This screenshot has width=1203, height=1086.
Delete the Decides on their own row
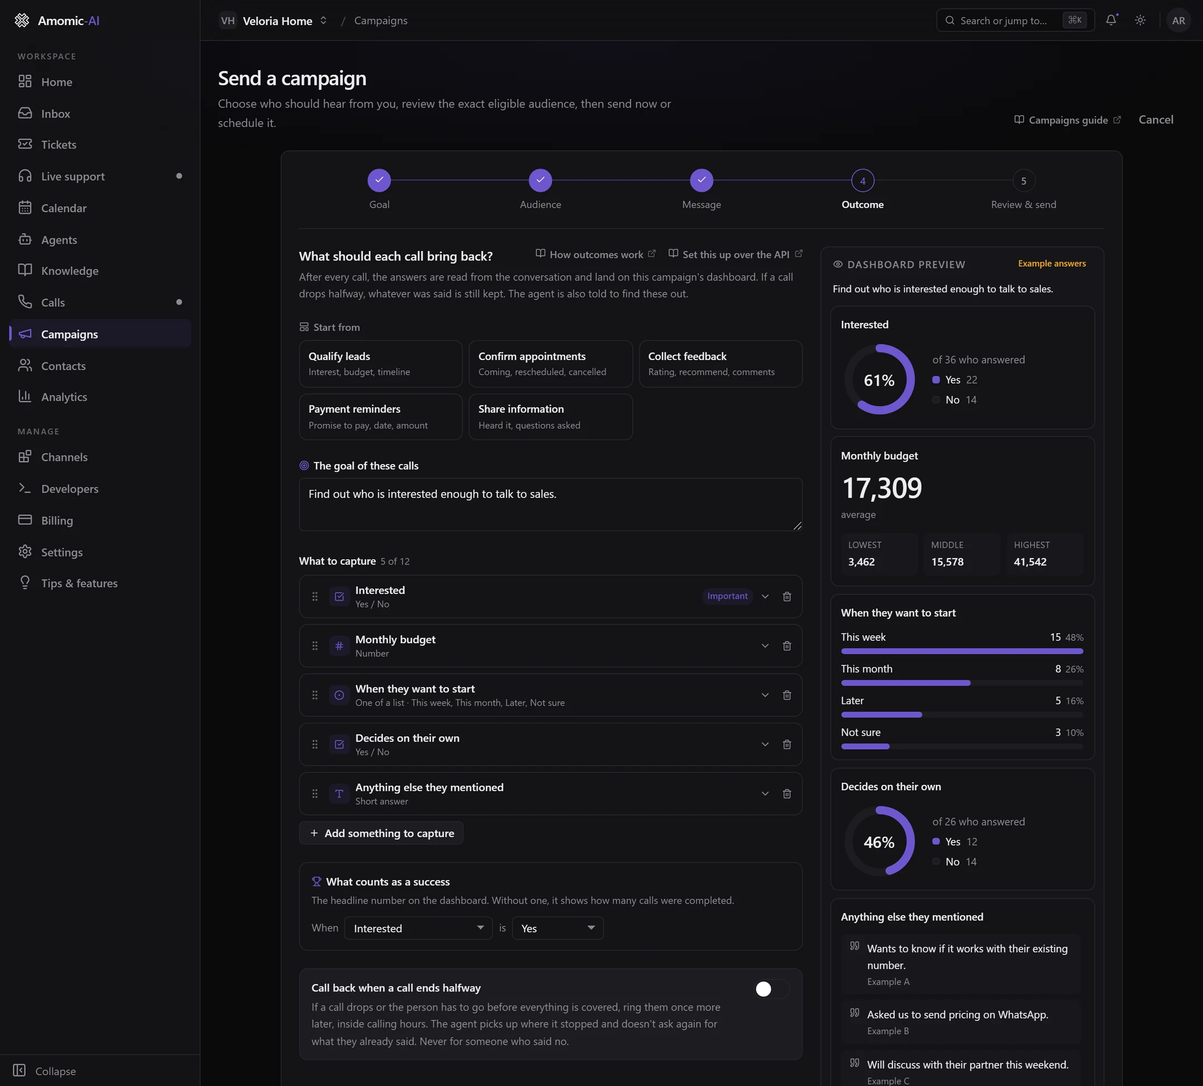click(786, 744)
